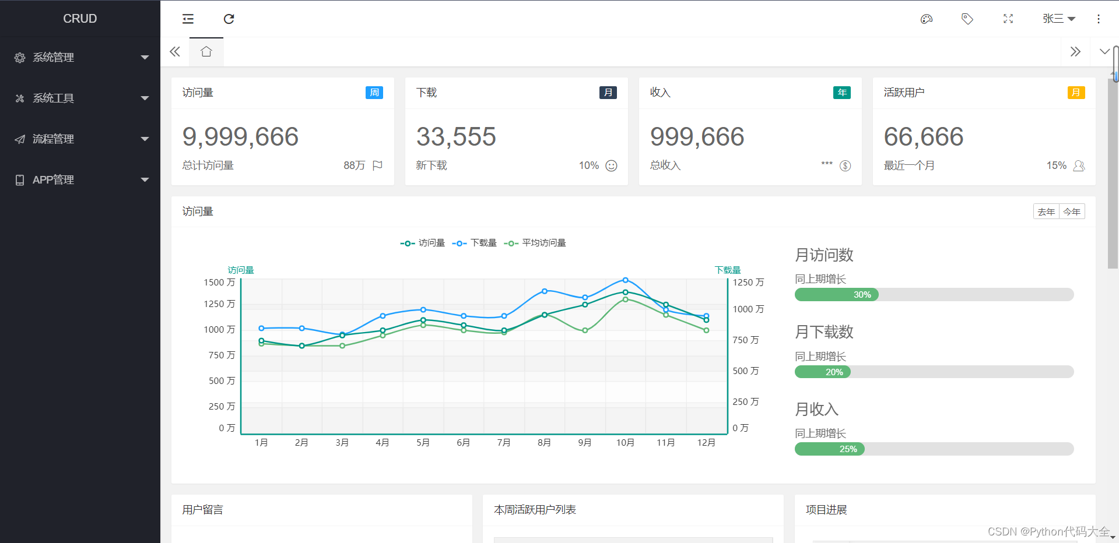Switch the visit chart to 去年

point(1046,211)
